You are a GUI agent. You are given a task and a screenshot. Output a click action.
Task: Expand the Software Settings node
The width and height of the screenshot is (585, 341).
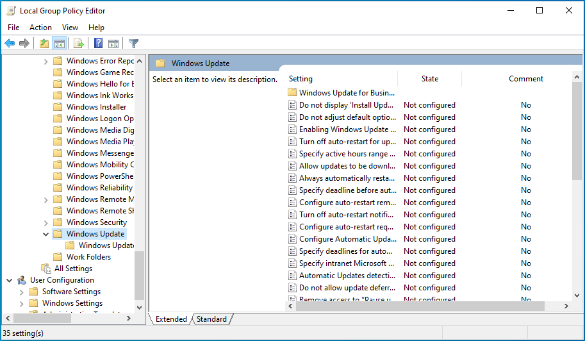[x=22, y=292]
